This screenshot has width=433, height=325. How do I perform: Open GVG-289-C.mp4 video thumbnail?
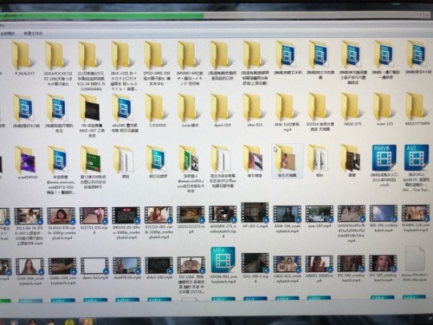pyautogui.click(x=255, y=263)
